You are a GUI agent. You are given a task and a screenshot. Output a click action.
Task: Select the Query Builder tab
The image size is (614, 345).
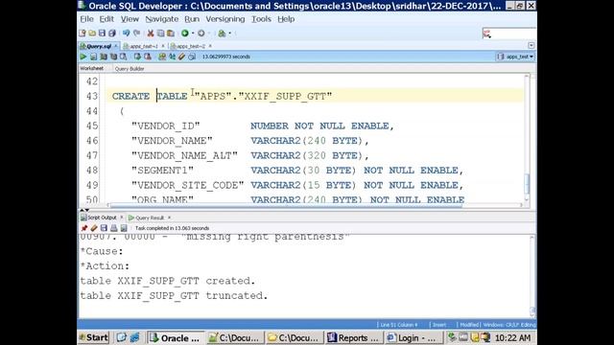pos(130,69)
